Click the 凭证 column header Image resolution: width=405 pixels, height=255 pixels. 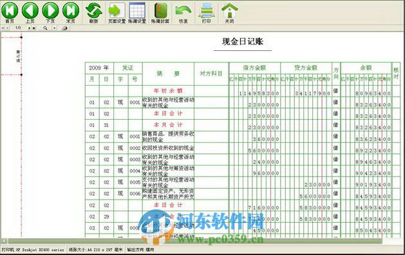[128, 68]
